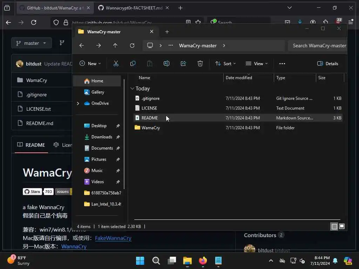Open the See more ellipsis in Explorer toolbar
Screen dimensions: 359x269
pos(282,64)
